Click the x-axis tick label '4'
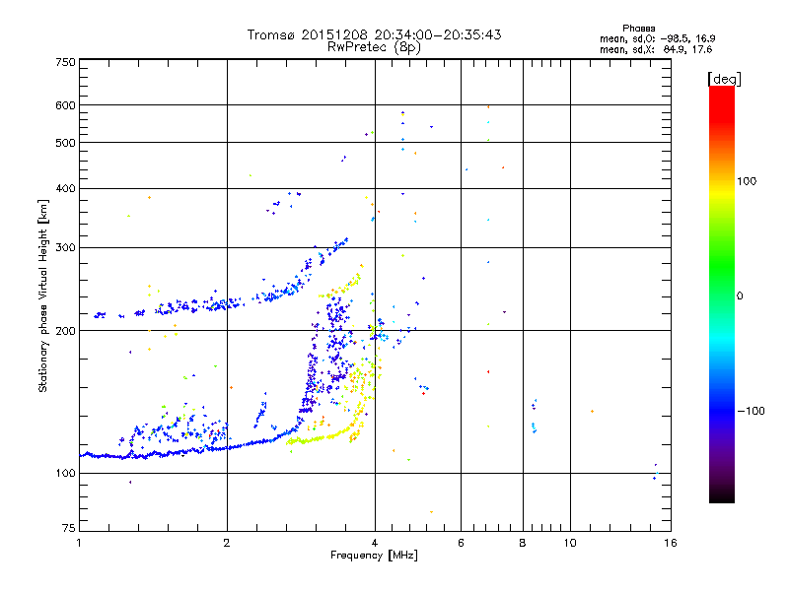Screen dimensions: 789x591 (x=375, y=543)
